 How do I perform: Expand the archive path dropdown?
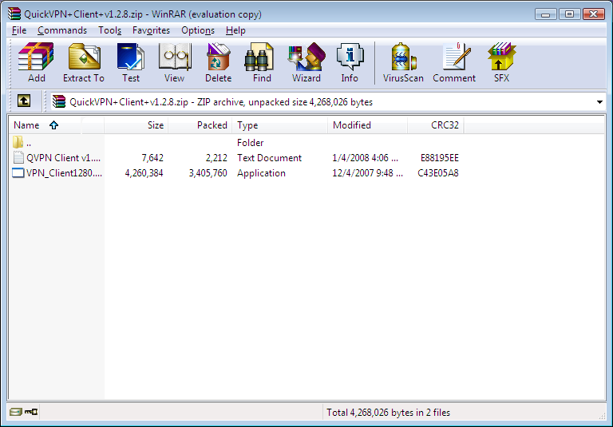tap(599, 102)
